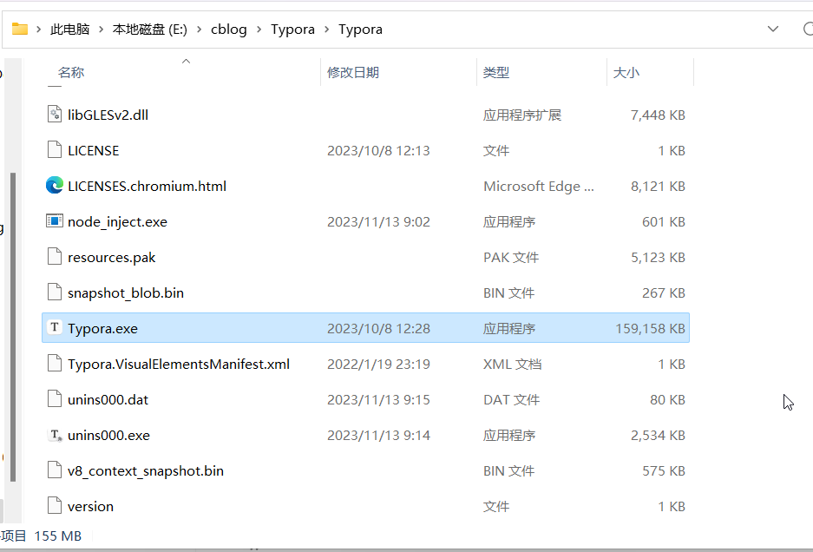
Task: Select Typora.exe file name
Action: 102,328
